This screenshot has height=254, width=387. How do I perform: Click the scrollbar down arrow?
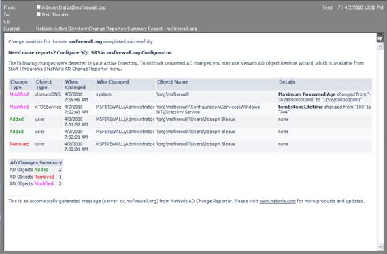coord(380,247)
